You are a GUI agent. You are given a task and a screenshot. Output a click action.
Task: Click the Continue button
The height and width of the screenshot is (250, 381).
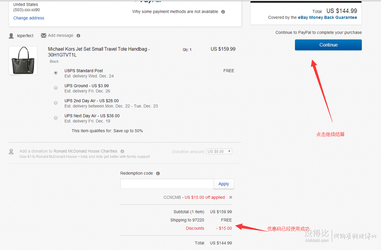pyautogui.click(x=328, y=45)
